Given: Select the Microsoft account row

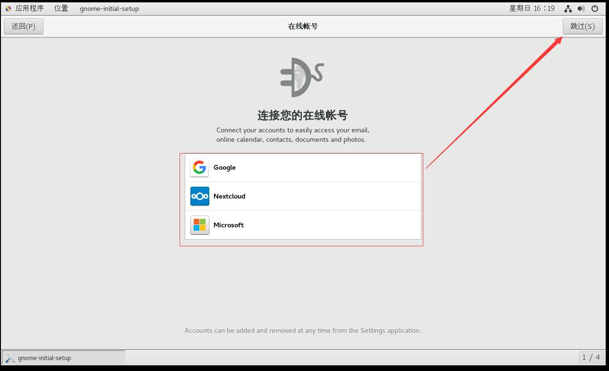Looking at the screenshot, I should [x=303, y=225].
